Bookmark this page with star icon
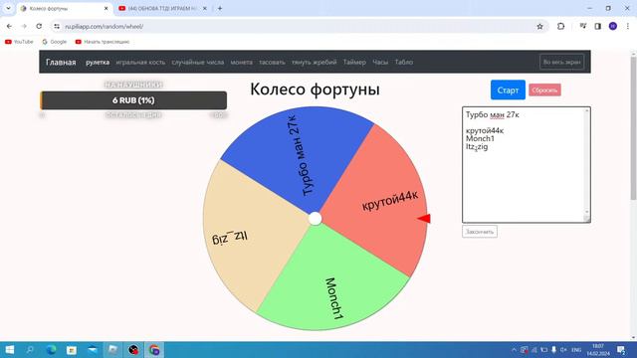 (x=539, y=27)
